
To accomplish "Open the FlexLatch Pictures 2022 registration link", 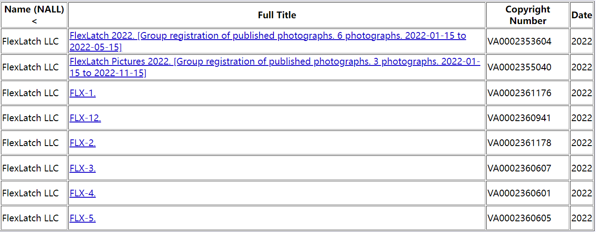I will (x=275, y=67).
